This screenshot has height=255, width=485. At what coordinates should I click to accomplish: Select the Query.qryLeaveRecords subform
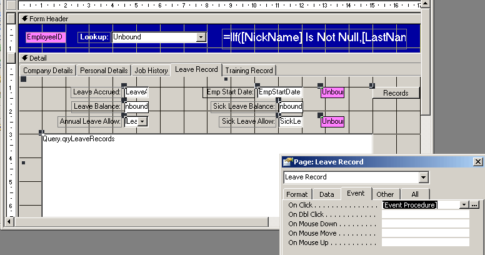(207, 175)
